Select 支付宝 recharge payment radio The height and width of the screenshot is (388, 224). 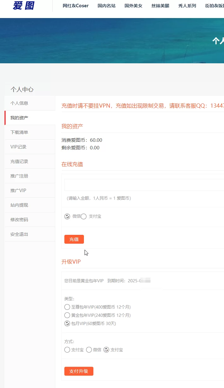pos(84,216)
